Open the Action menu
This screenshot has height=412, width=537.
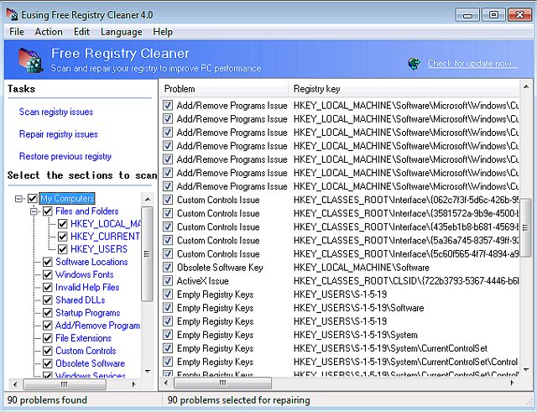point(48,31)
